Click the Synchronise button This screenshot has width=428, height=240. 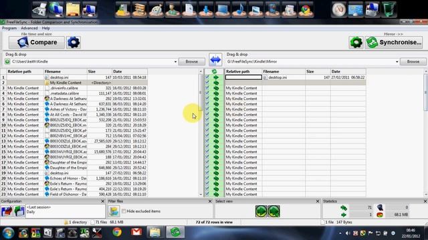[x=394, y=43]
